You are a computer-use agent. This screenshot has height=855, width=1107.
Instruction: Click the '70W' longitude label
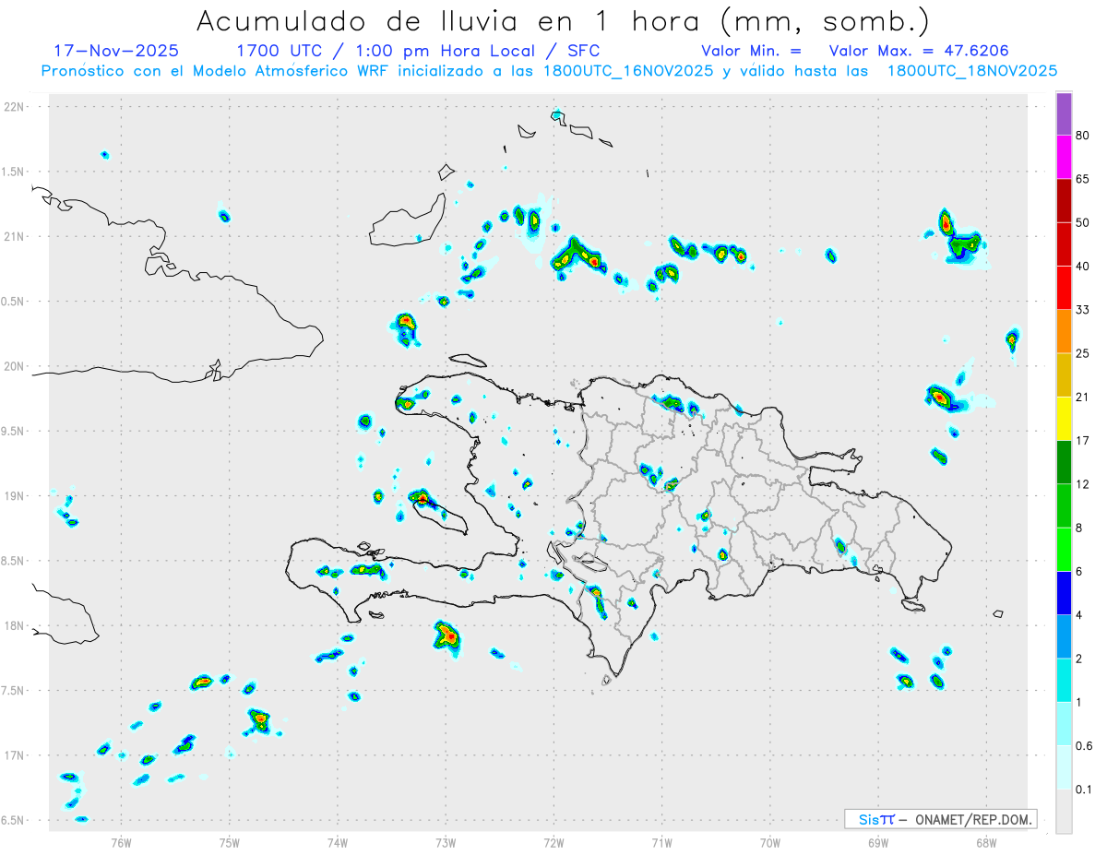point(769,842)
